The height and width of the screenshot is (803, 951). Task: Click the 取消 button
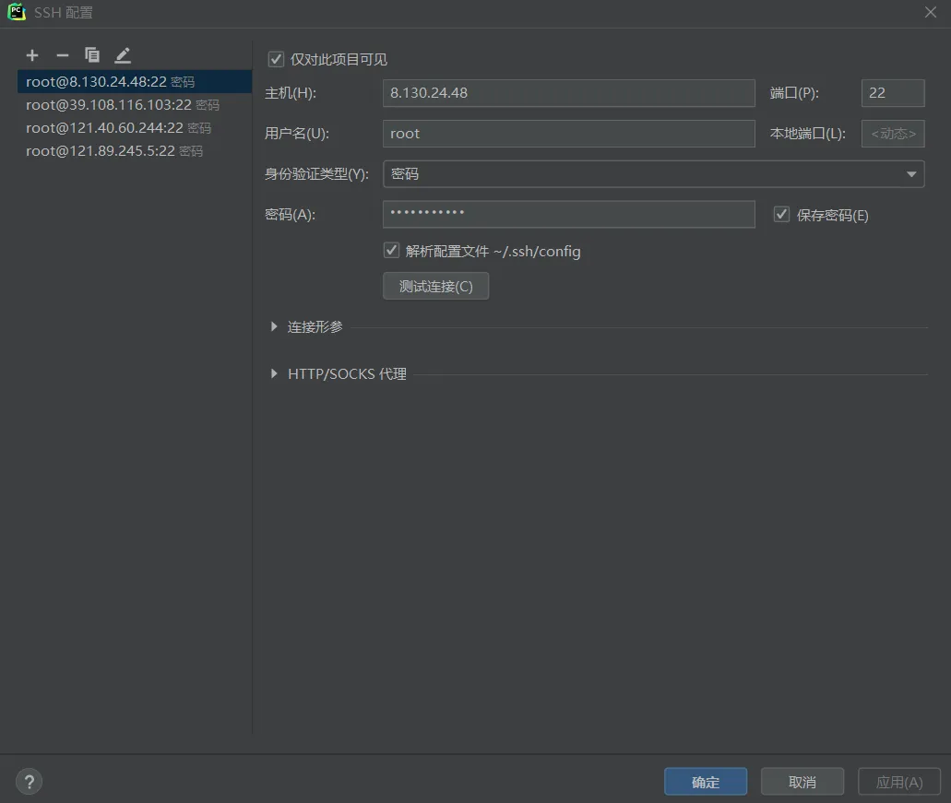(802, 782)
